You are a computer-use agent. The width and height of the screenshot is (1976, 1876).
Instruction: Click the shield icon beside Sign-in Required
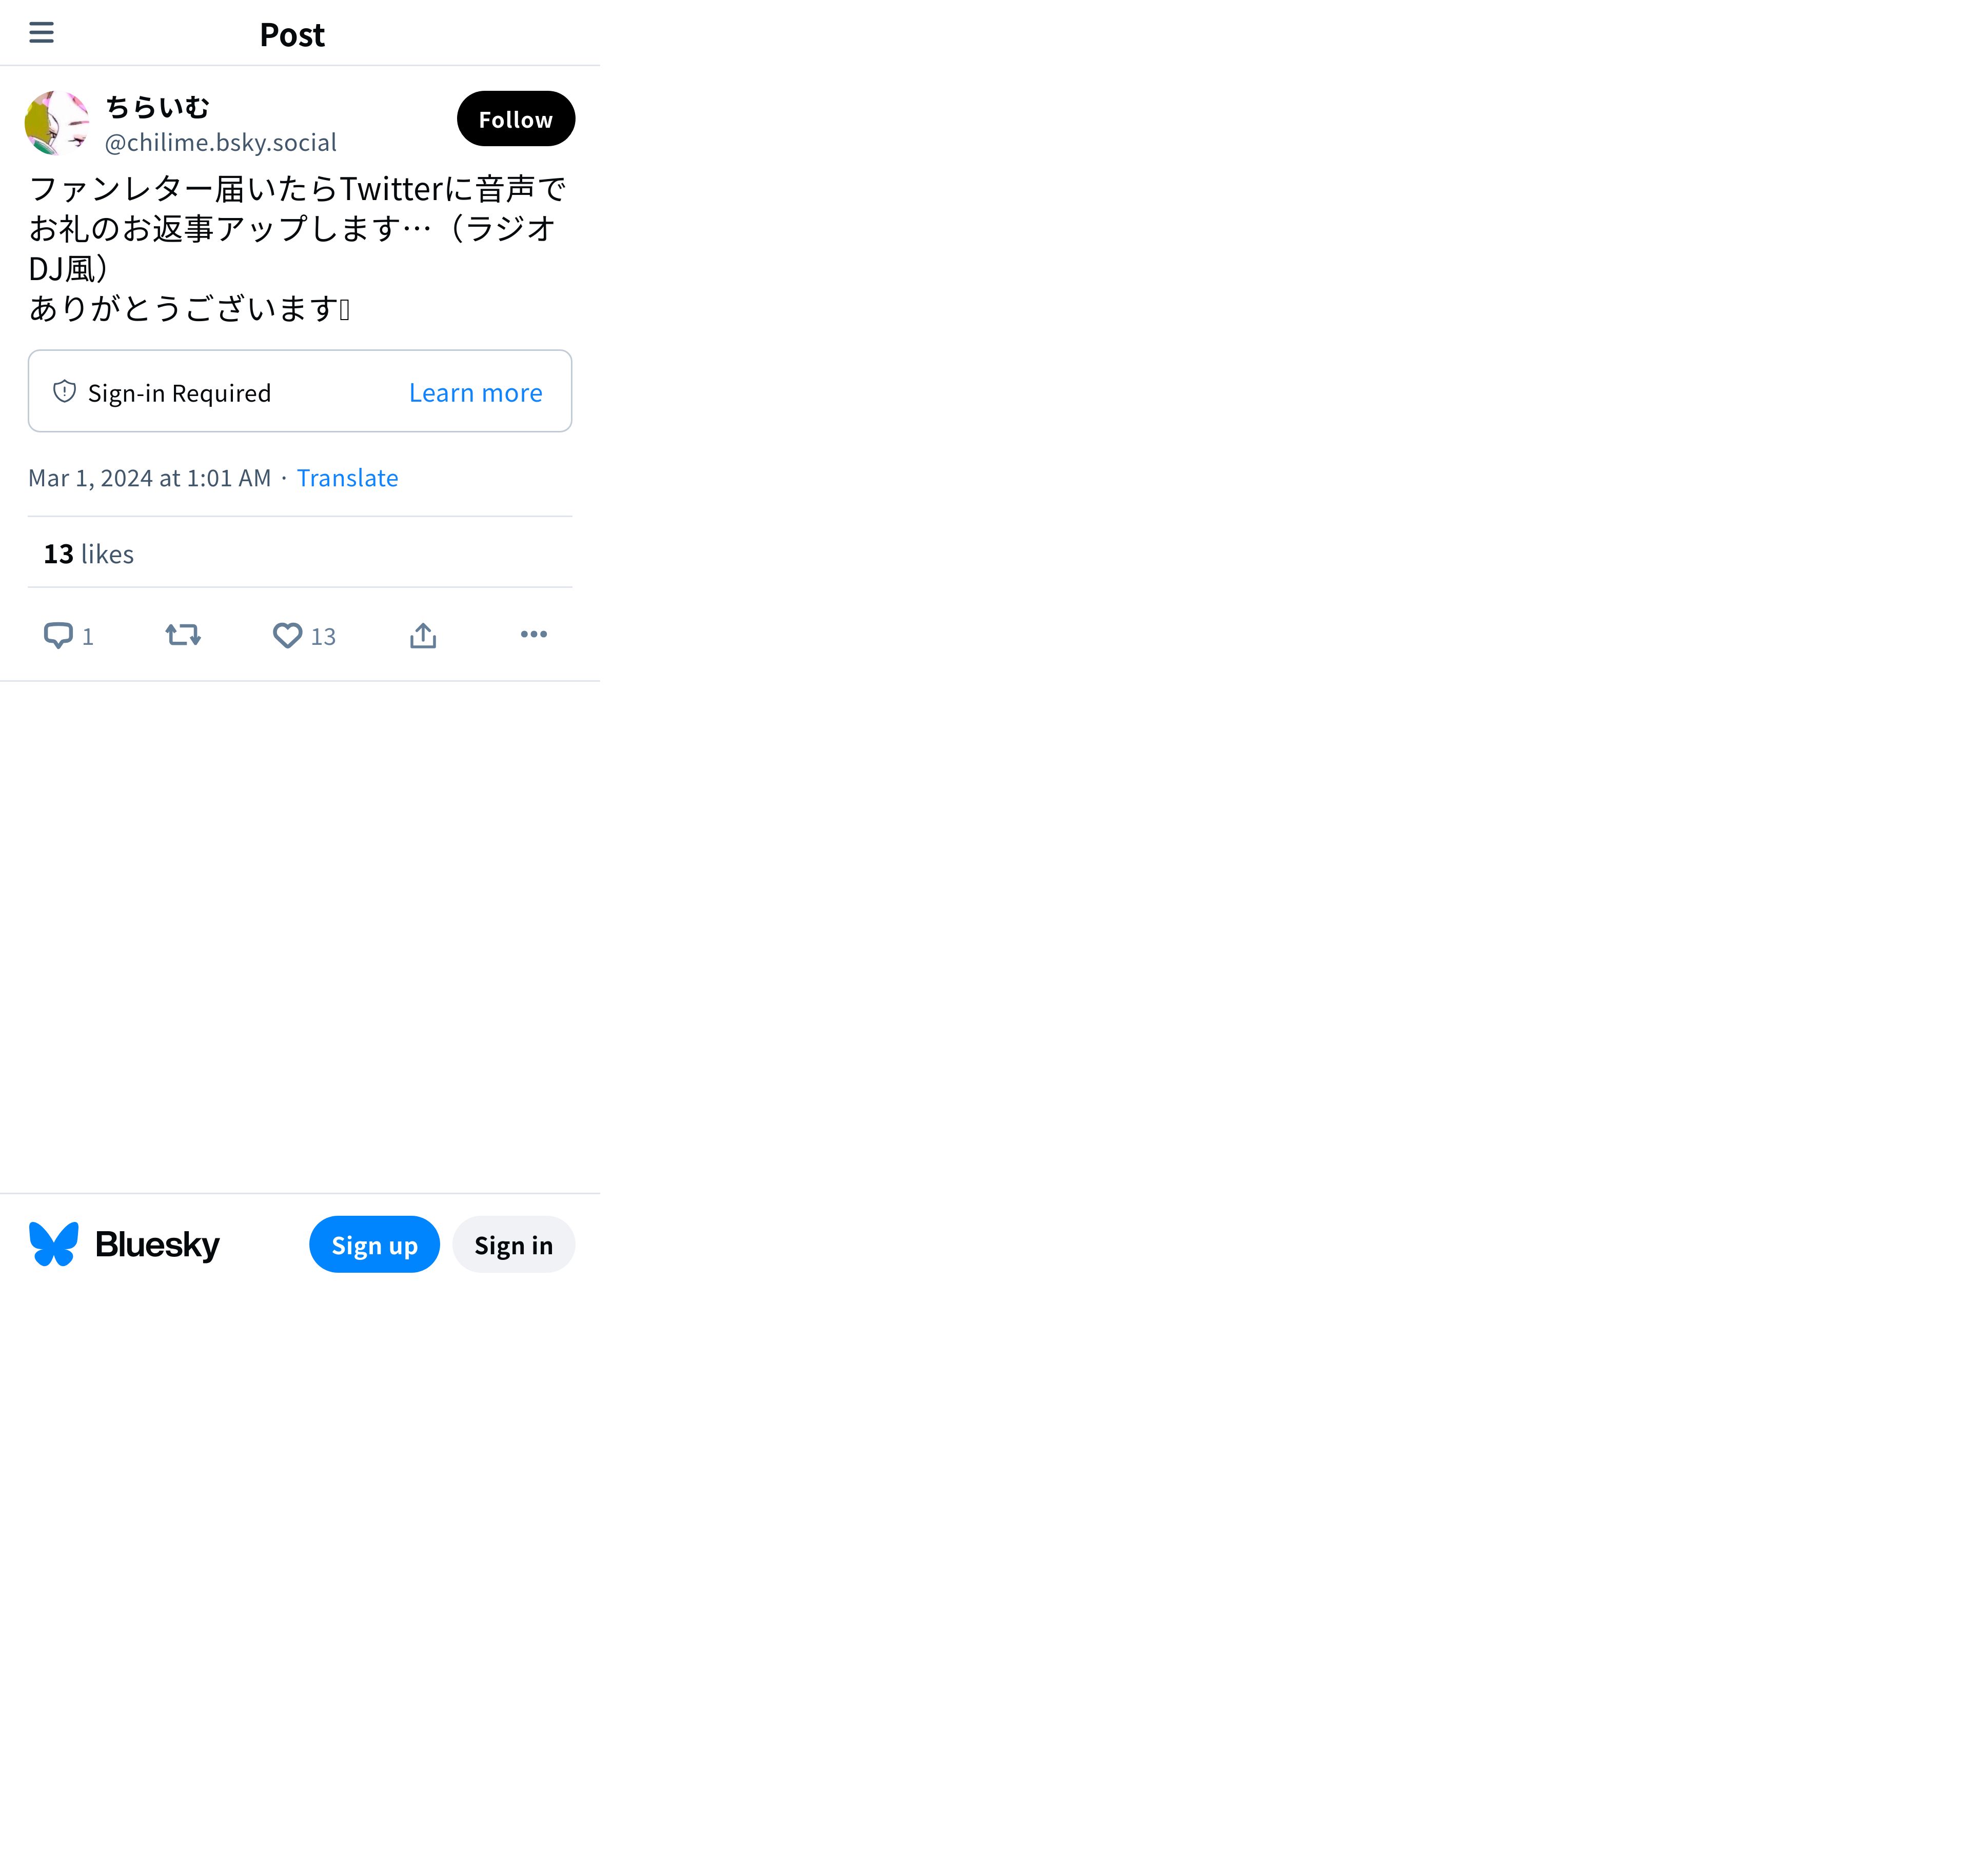pyautogui.click(x=65, y=391)
